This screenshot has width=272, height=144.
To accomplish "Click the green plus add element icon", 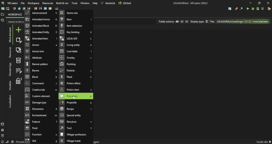I will (x=18, y=30).
